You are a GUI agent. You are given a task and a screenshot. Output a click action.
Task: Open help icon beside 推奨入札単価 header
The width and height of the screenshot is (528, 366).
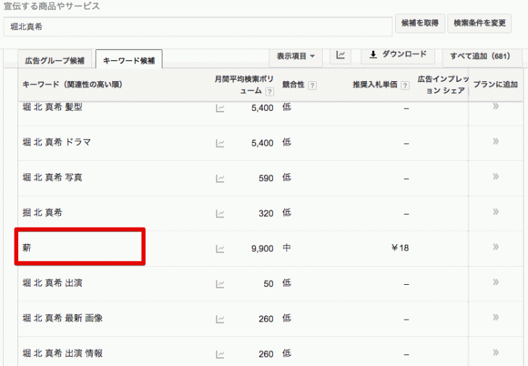(405, 85)
